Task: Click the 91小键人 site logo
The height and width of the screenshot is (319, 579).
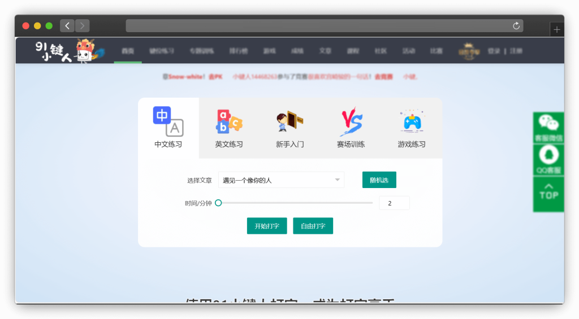Action: tap(70, 50)
